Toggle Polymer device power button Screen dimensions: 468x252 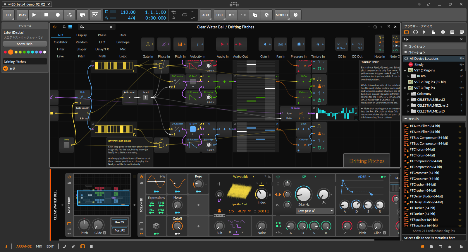[141, 177]
